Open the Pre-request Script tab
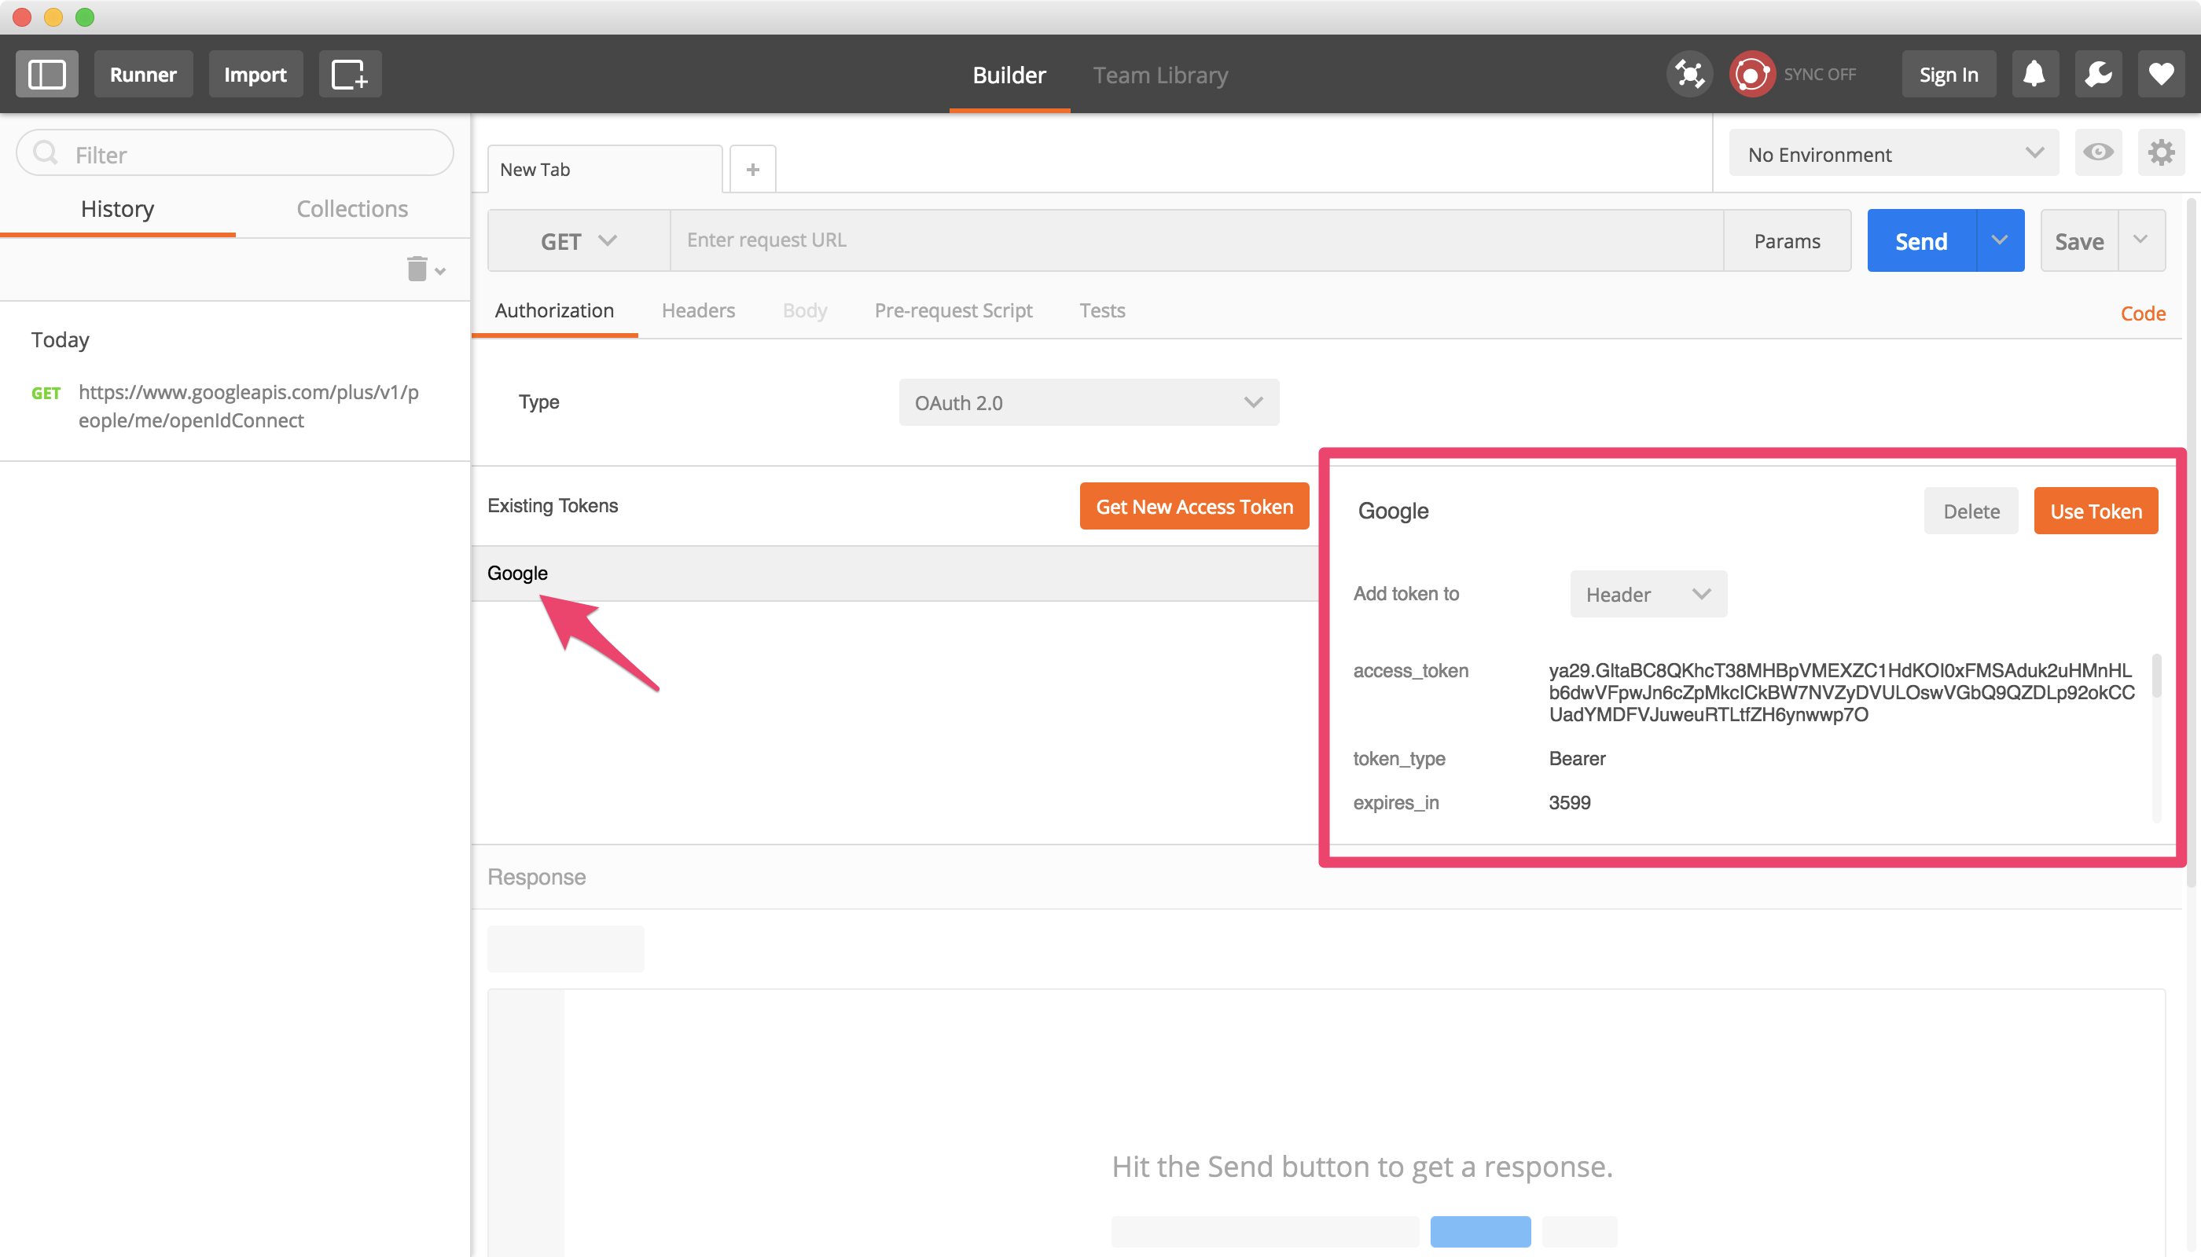This screenshot has height=1257, width=2201. (953, 310)
